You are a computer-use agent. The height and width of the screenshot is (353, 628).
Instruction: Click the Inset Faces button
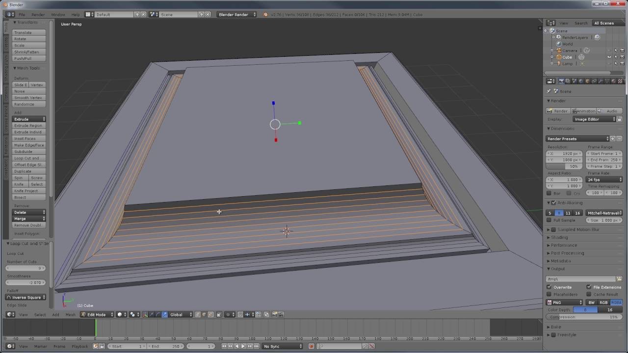pyautogui.click(x=29, y=138)
